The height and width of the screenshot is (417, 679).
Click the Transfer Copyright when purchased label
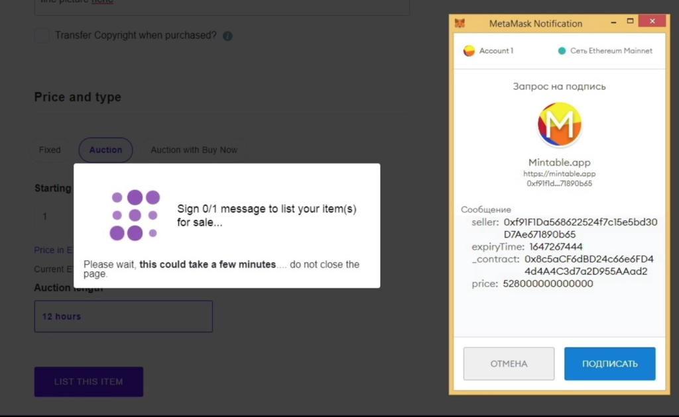pos(135,36)
